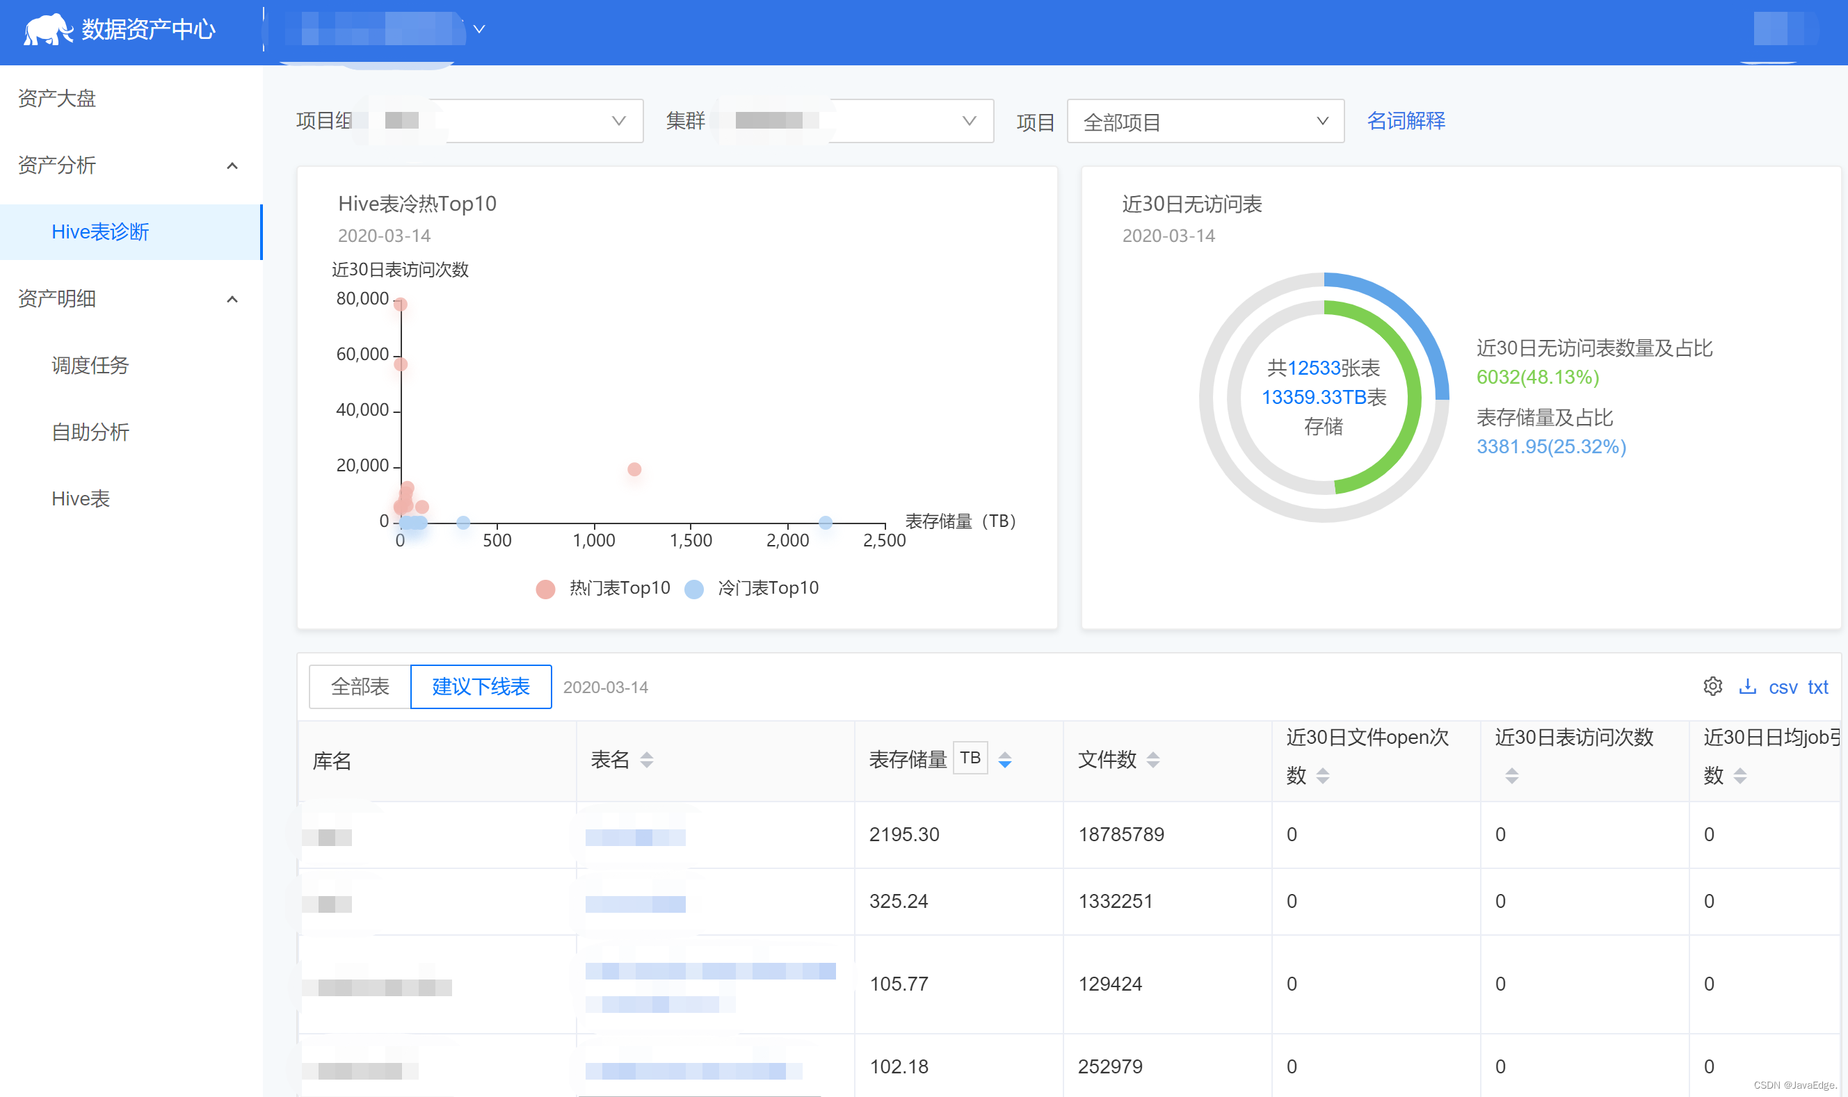Export table as csv
Image resolution: width=1848 pixels, height=1097 pixels.
[x=1783, y=688]
